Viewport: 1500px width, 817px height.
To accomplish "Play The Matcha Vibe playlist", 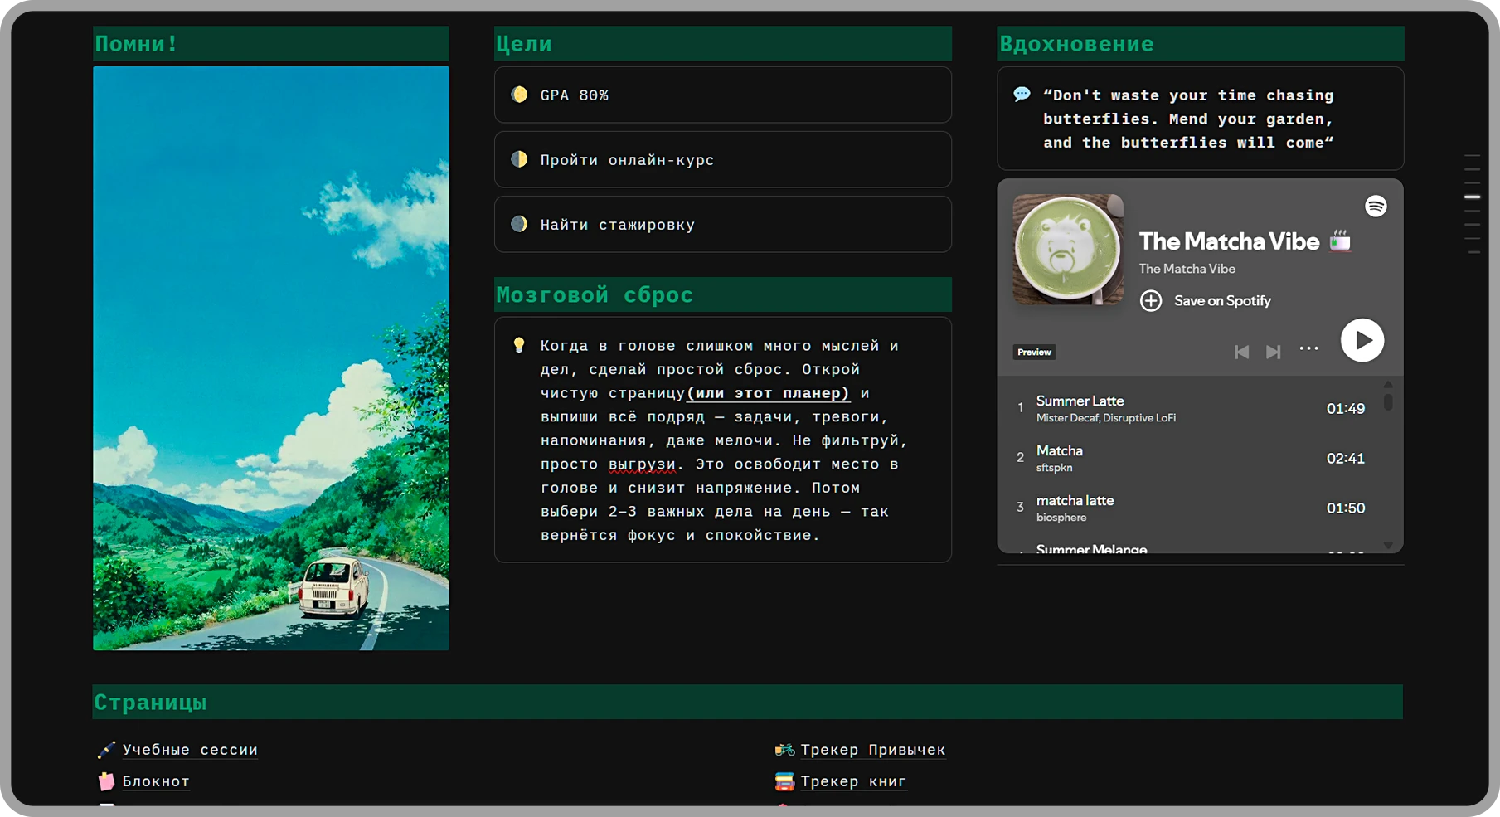I will [1362, 340].
